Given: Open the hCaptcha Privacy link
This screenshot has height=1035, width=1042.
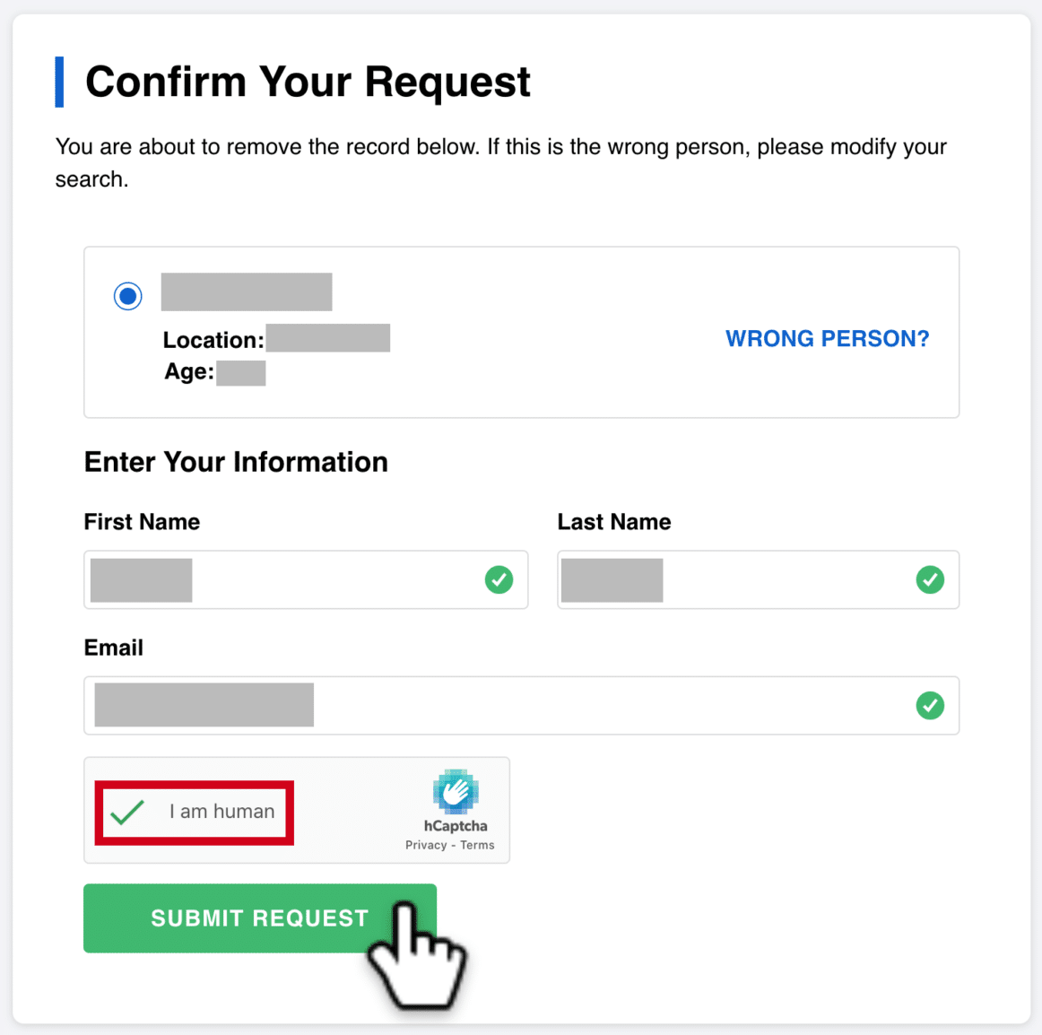Looking at the screenshot, I should [x=425, y=844].
